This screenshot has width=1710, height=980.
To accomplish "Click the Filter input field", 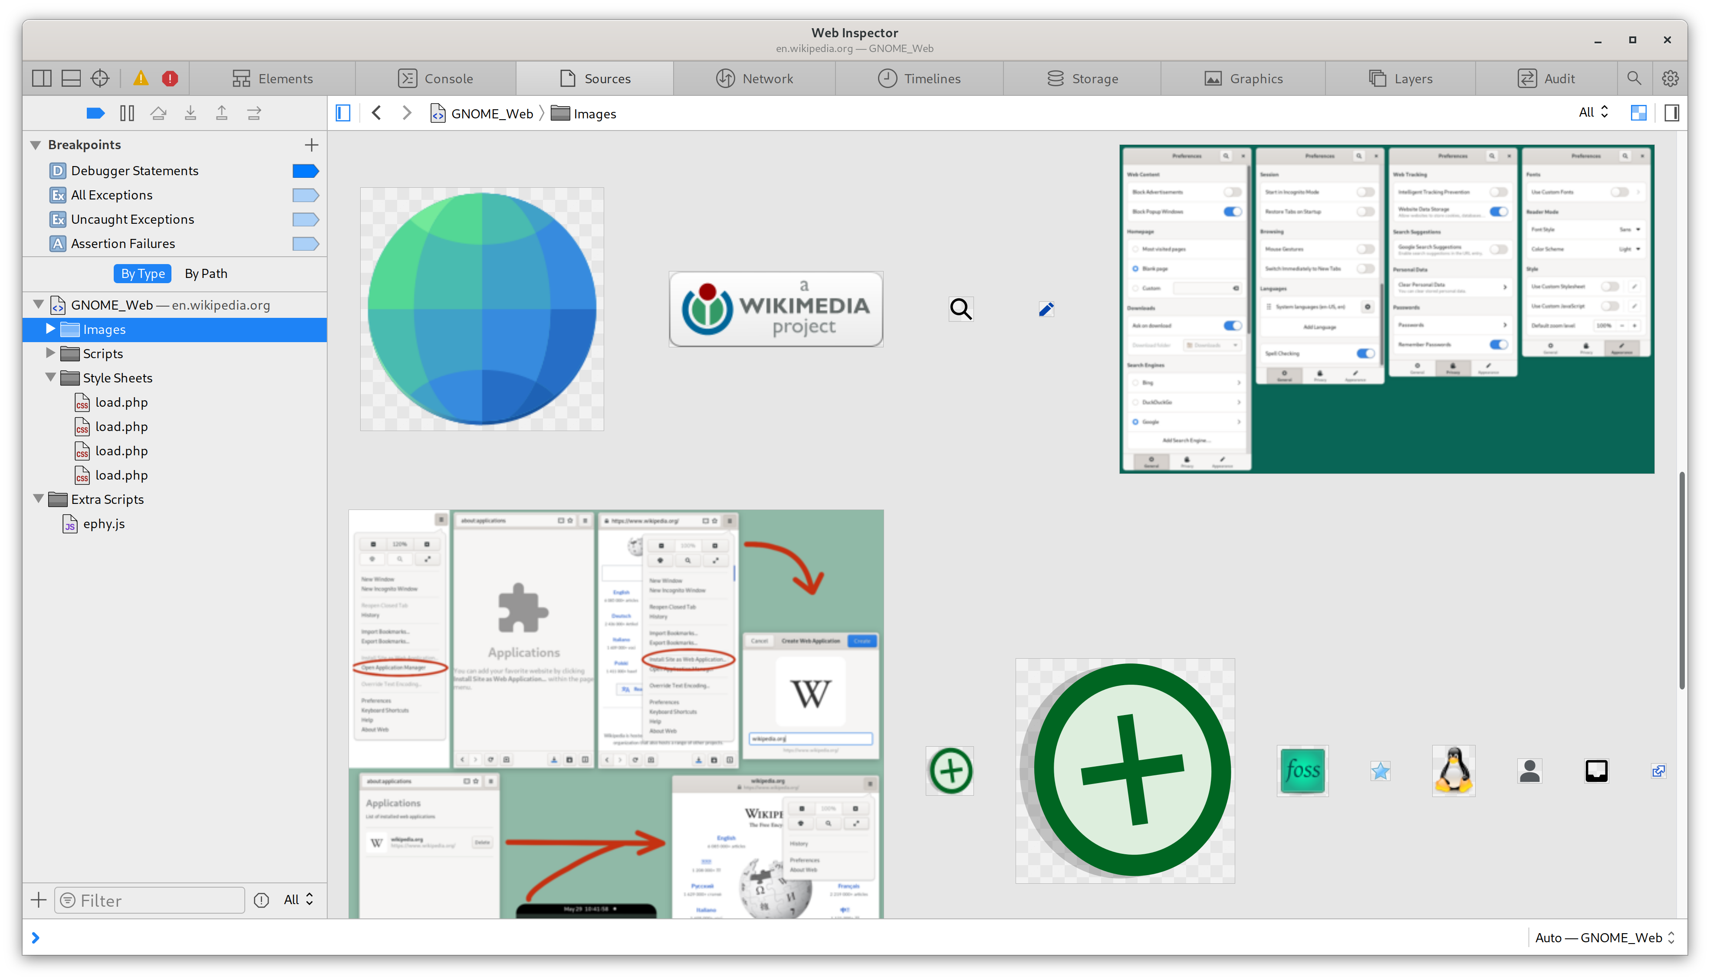I will [149, 901].
